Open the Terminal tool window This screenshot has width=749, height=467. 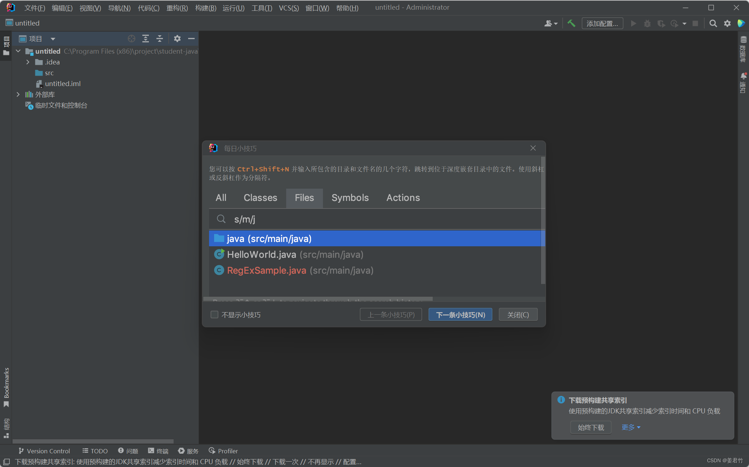158,451
